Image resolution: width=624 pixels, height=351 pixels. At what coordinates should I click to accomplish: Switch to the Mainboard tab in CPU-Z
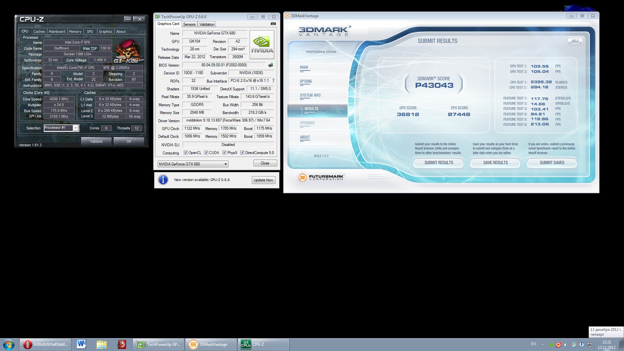coord(57,32)
